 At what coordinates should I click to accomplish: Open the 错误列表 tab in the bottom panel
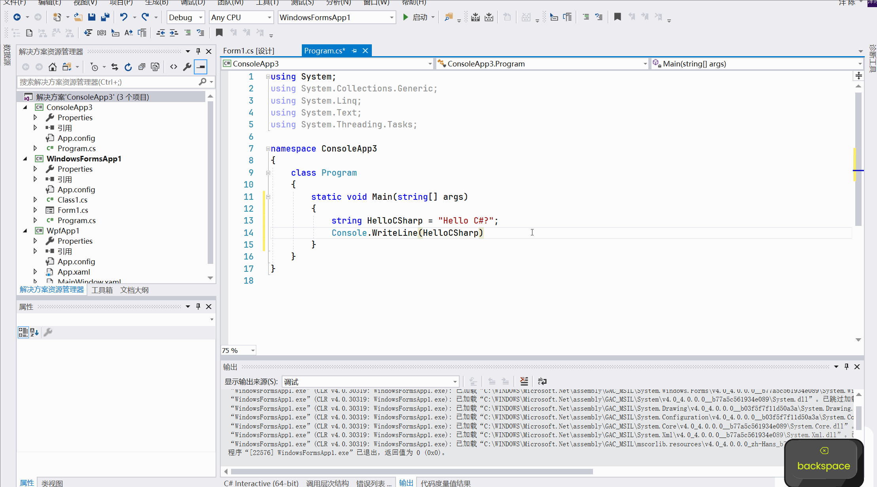click(373, 483)
